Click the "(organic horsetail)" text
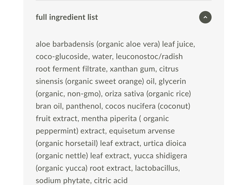Screen dimensions: 247x185 click(67, 143)
